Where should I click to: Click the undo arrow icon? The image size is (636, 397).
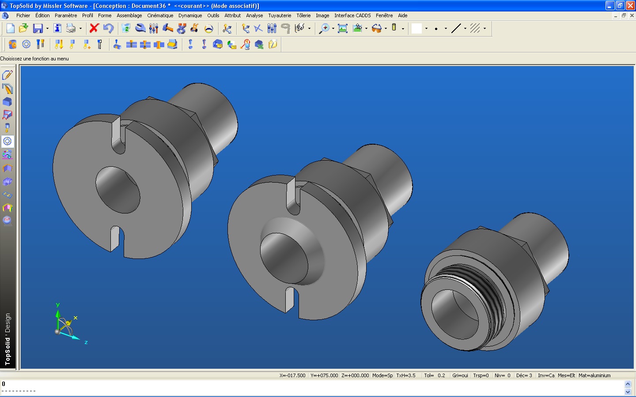pyautogui.click(x=108, y=29)
